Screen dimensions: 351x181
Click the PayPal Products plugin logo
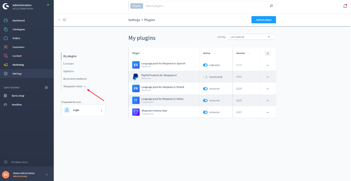click(x=135, y=76)
